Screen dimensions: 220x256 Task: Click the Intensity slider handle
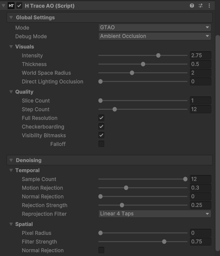[158, 56]
